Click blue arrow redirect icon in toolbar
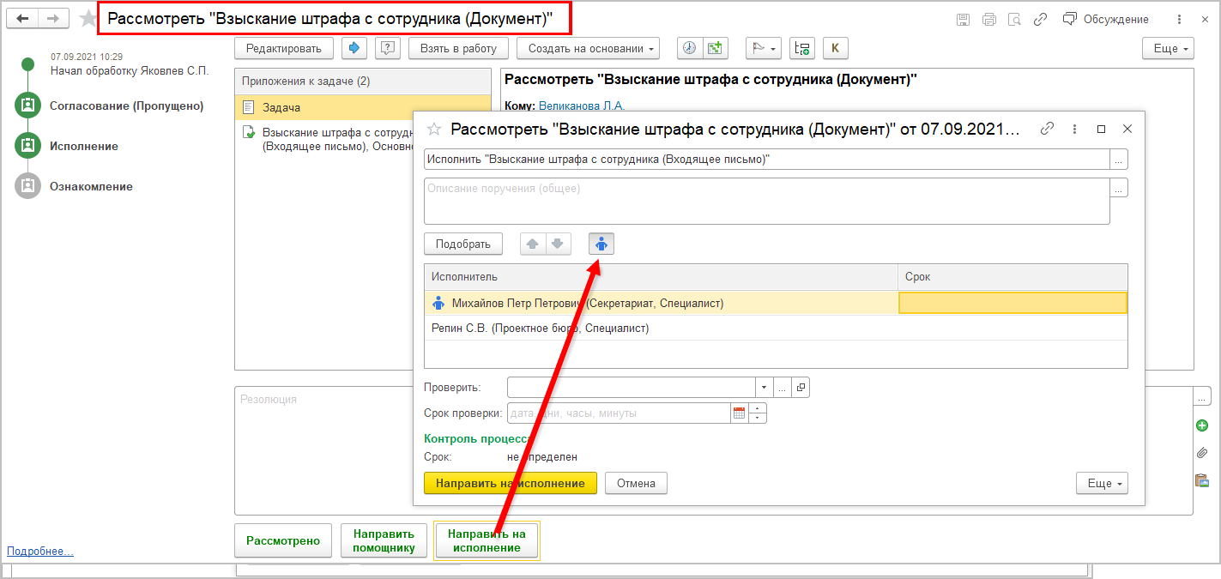1221x579 pixels. pos(354,49)
